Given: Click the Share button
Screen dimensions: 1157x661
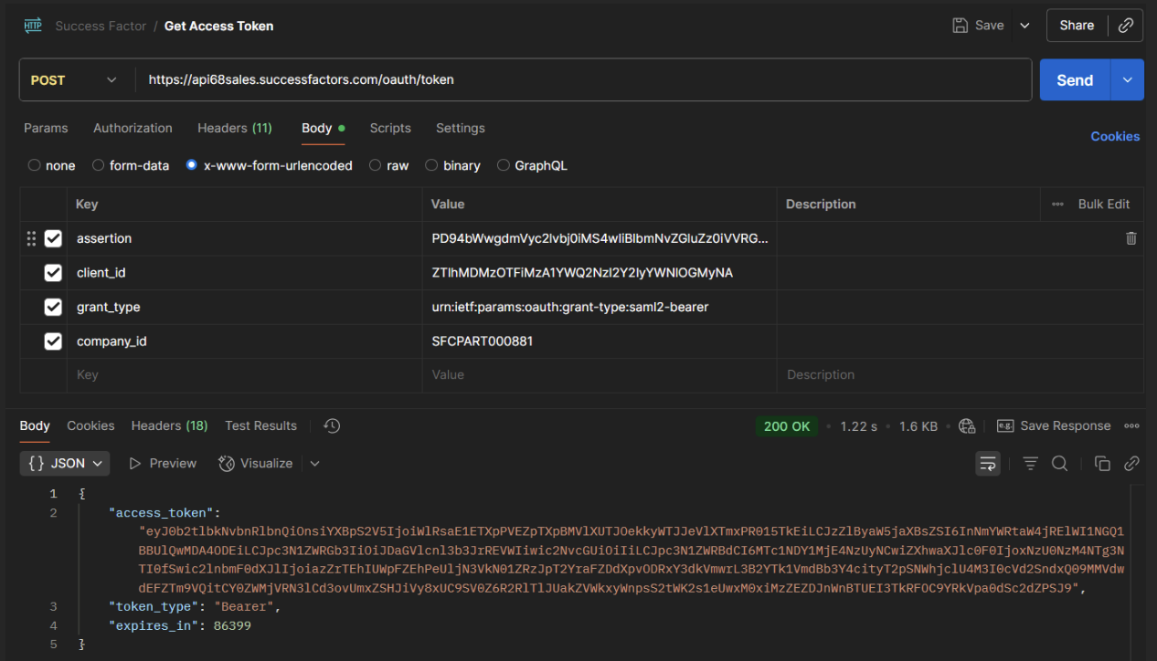Looking at the screenshot, I should coord(1077,26).
